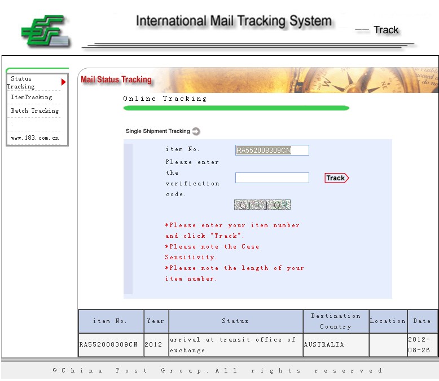Select Status Tracking in the sidebar
The width and height of the screenshot is (439, 381).
point(21,82)
